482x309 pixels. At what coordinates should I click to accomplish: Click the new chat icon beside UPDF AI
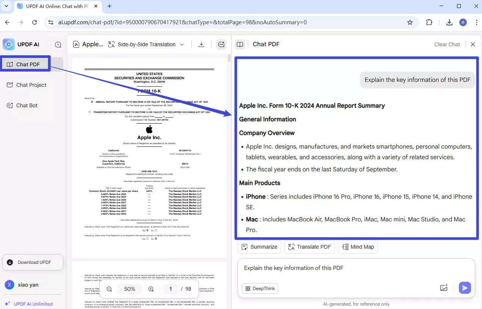[x=58, y=44]
